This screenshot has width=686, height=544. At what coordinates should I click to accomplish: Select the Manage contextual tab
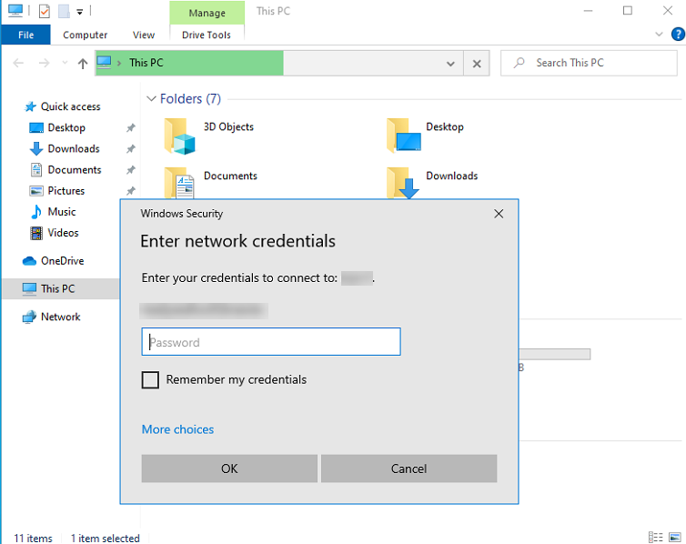[207, 13]
